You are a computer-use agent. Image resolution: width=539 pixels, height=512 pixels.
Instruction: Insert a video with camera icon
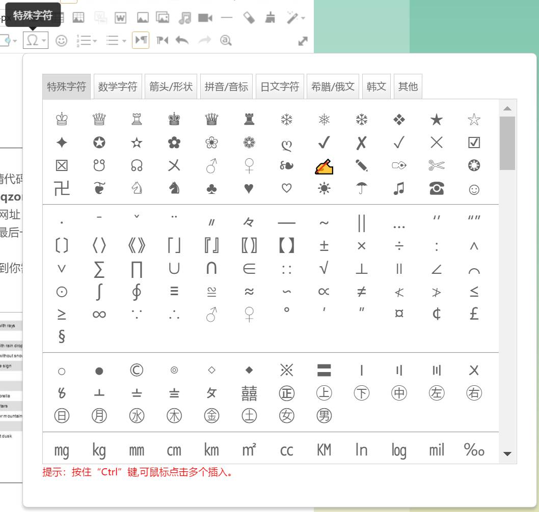pos(205,18)
